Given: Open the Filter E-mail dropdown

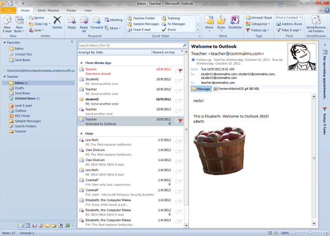Looking at the screenshot, I should [x=289, y=30].
